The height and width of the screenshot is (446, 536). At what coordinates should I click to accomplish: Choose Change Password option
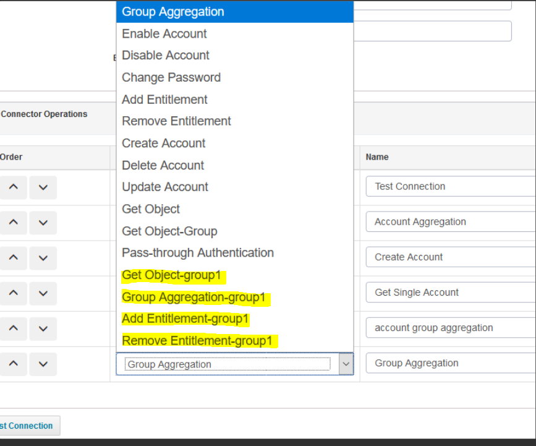click(x=171, y=78)
